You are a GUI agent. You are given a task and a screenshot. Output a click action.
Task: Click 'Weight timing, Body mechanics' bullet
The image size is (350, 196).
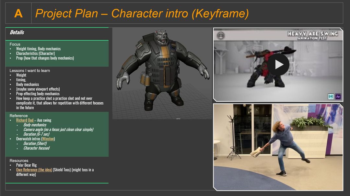38,49
